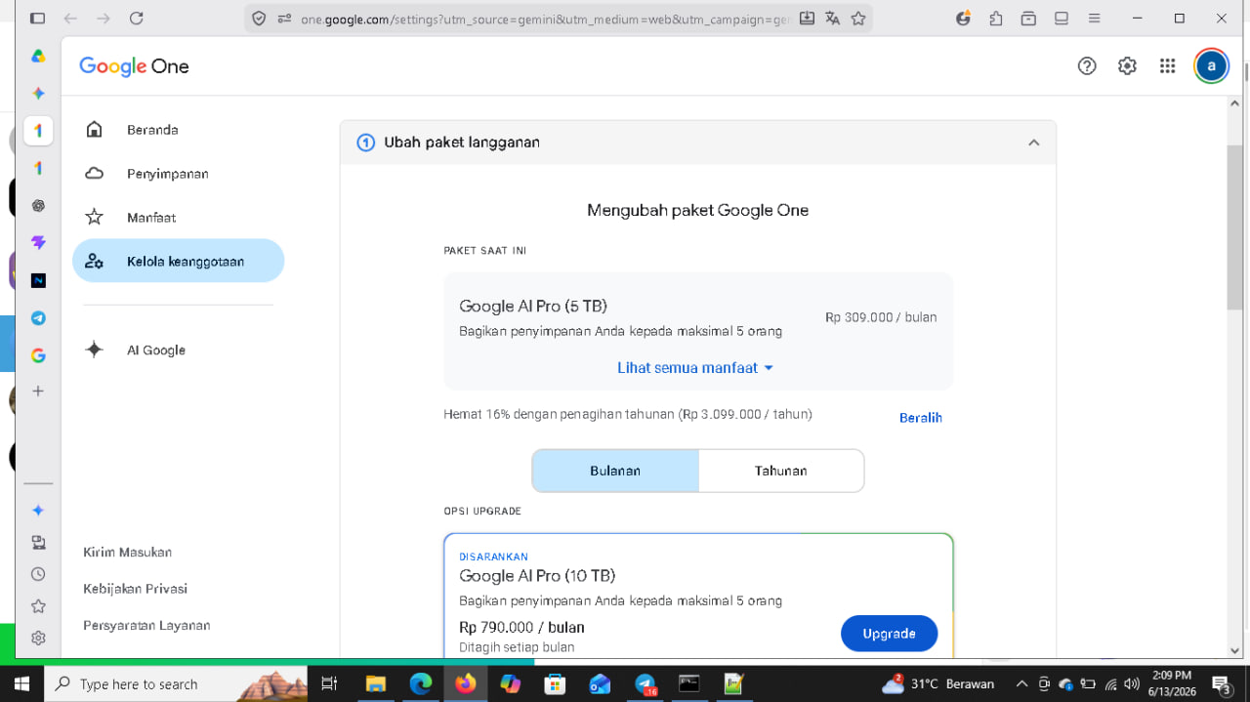This screenshot has width=1250, height=702.
Task: Click the Google One logo
Action: [x=134, y=66]
